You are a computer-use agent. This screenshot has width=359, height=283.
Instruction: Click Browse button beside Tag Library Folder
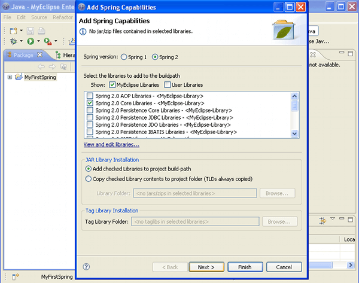[x=279, y=221]
